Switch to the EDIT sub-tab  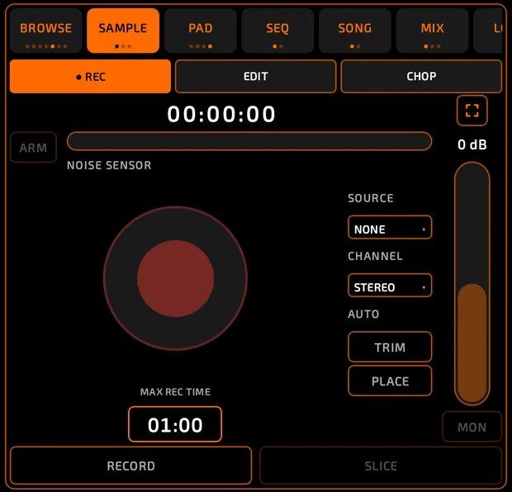tap(256, 77)
